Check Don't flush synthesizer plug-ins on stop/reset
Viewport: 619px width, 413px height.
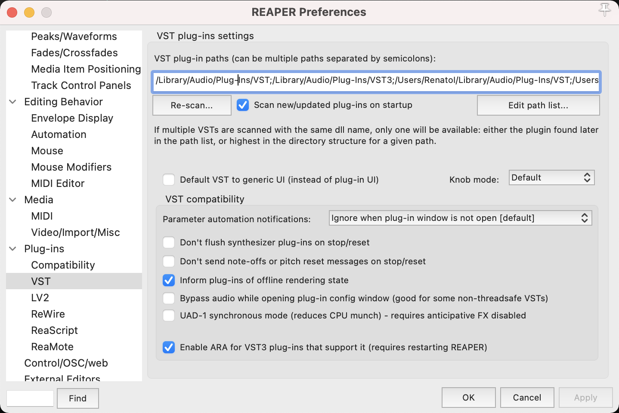tap(169, 242)
